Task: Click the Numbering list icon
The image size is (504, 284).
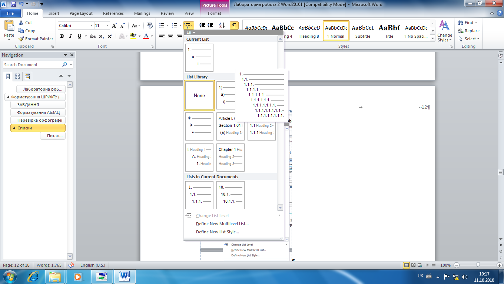Action: pyautogui.click(x=175, y=26)
